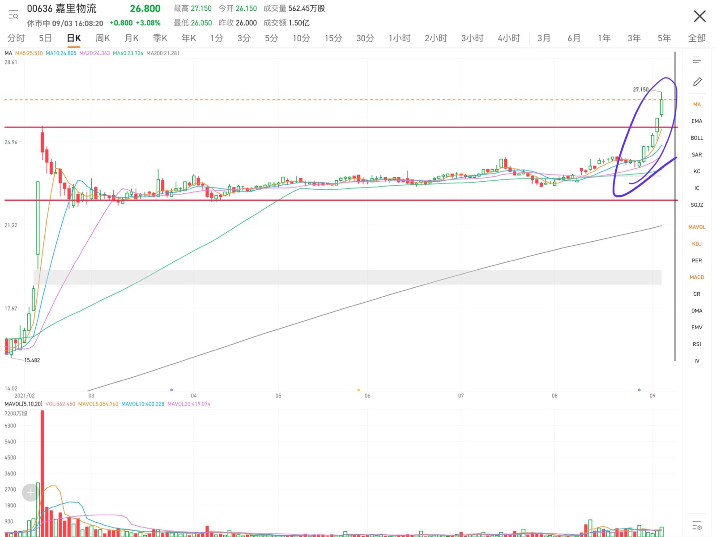The image size is (716, 537).
Task: Select the 日K daily candlestick tab
Action: click(74, 38)
